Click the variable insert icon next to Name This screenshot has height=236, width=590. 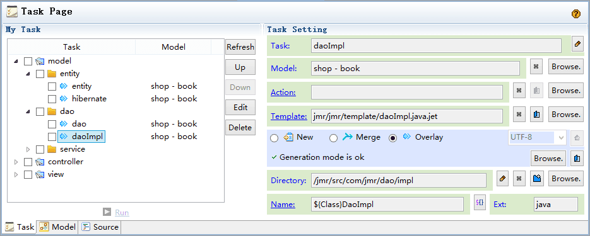point(480,202)
